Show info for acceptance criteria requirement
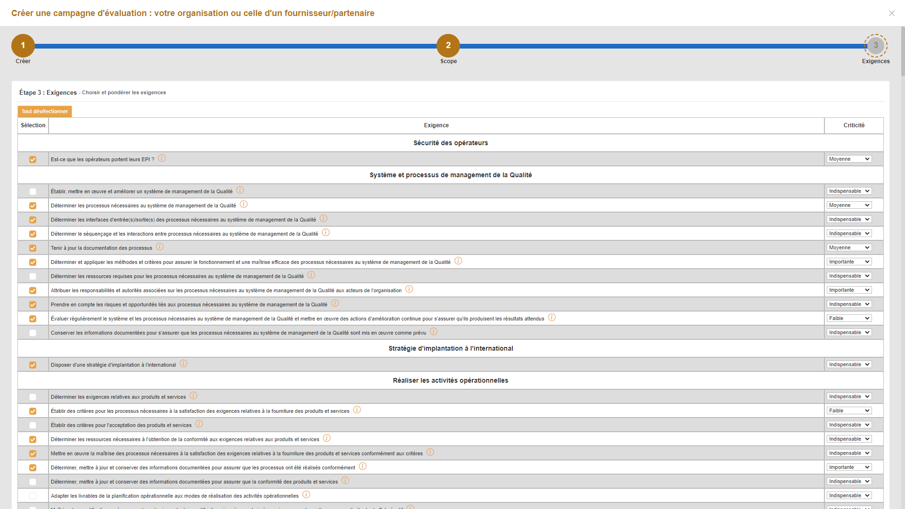Viewport: 905px width, 509px height. (x=199, y=424)
